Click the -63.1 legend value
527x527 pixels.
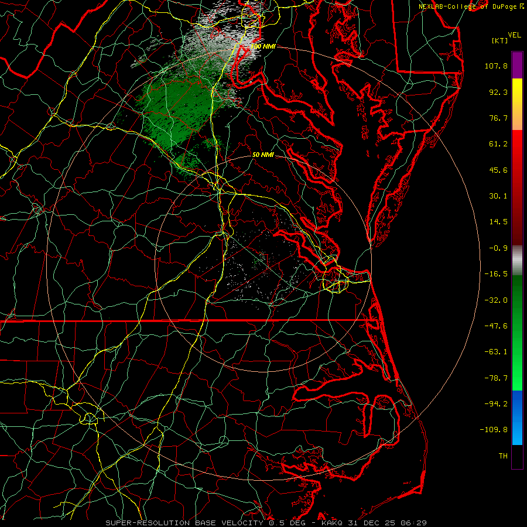[x=496, y=352]
